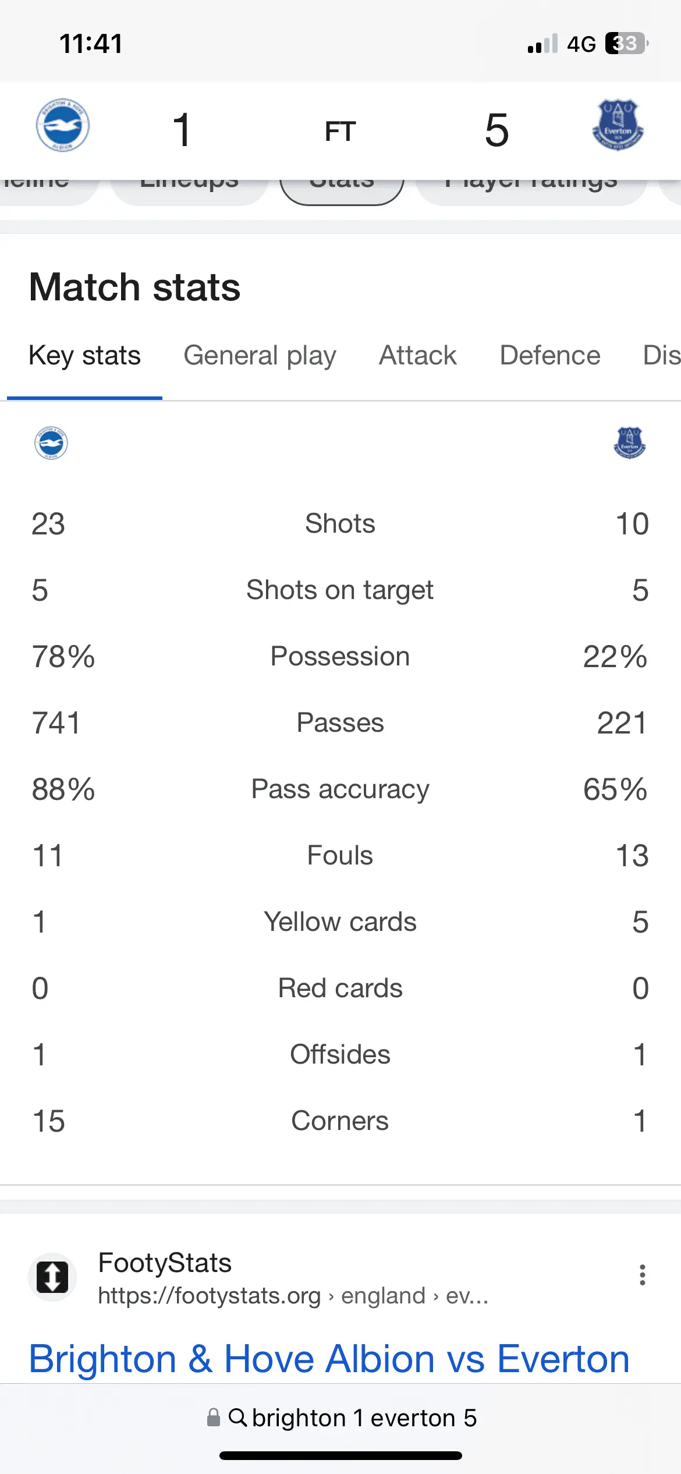Switch to the General play tab
The width and height of the screenshot is (681, 1474).
[x=260, y=356]
